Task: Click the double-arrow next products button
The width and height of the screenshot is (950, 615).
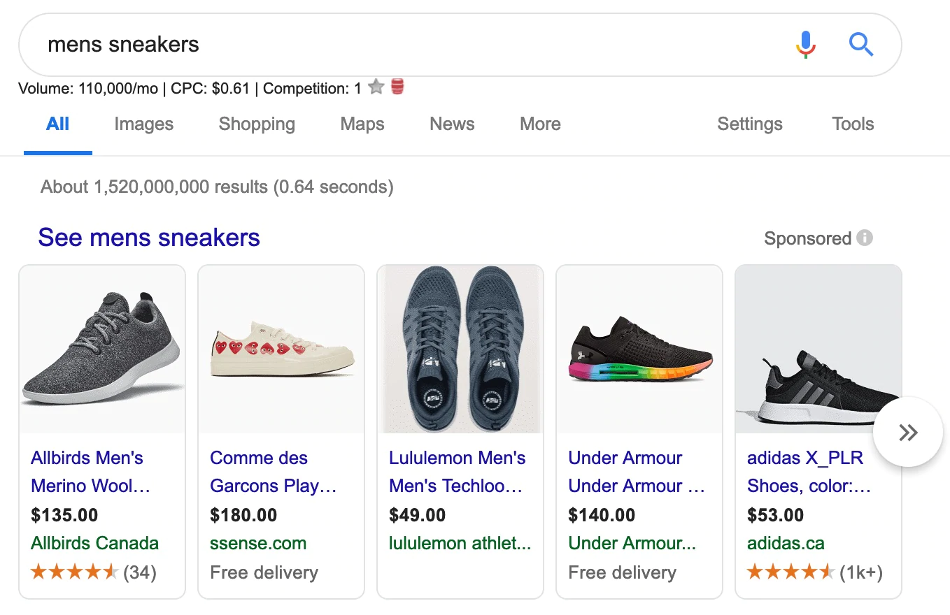Action: coord(908,433)
